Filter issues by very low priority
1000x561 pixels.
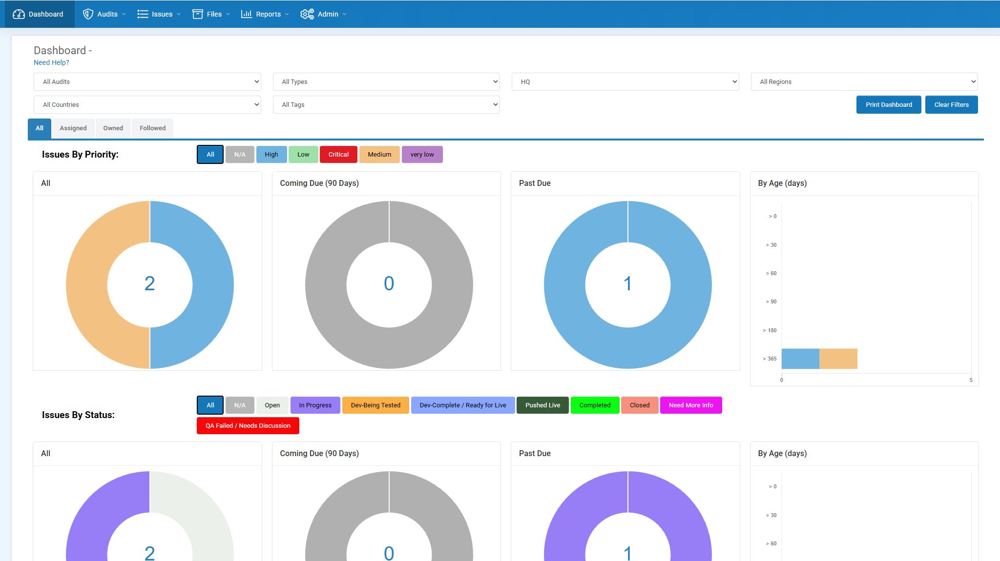[422, 155]
